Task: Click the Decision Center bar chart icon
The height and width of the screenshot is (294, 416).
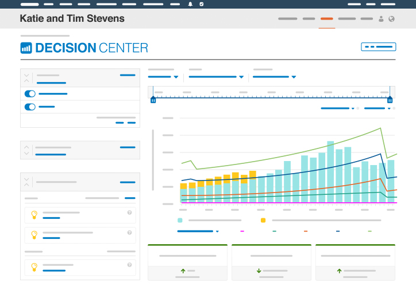Action: click(26, 48)
